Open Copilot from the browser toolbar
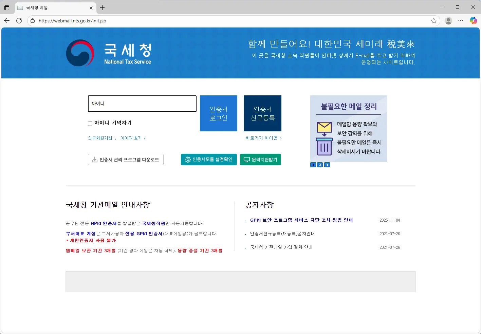Screen dimensions: 481x334 coord(473,21)
